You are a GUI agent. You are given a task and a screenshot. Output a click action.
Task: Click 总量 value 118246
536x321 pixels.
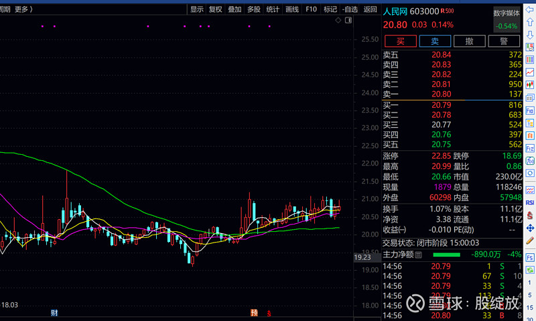pos(509,187)
